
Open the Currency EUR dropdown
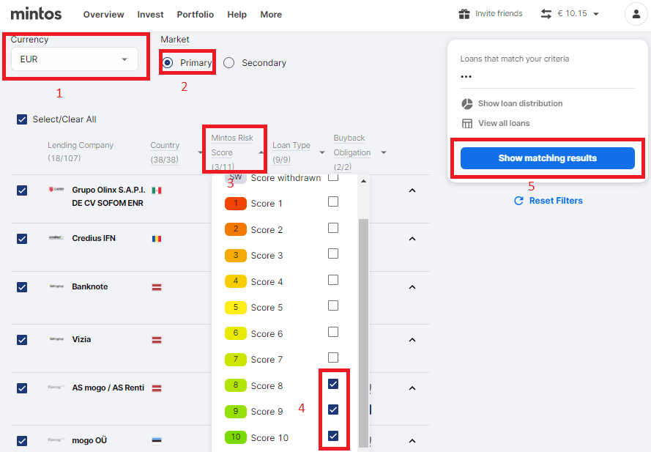[75, 59]
